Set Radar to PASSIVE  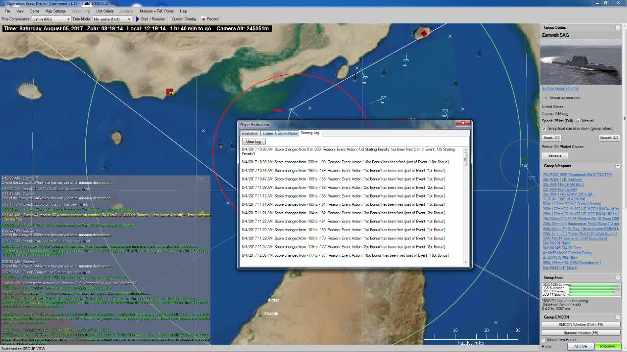coord(607,347)
